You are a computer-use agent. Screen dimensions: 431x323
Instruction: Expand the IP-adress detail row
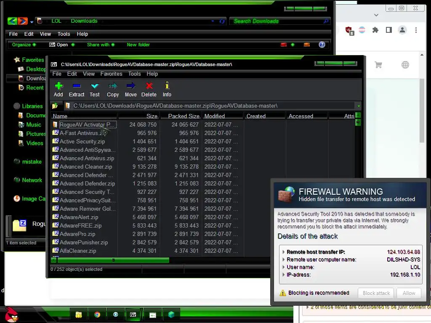click(283, 275)
